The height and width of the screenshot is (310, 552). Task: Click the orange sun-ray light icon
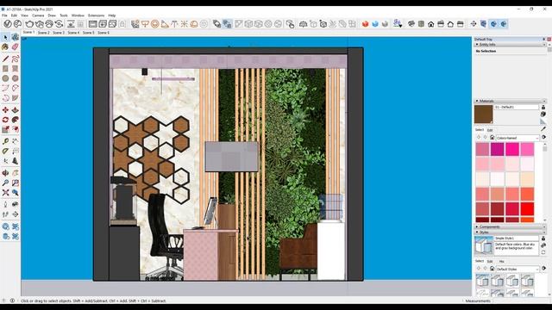point(184,24)
